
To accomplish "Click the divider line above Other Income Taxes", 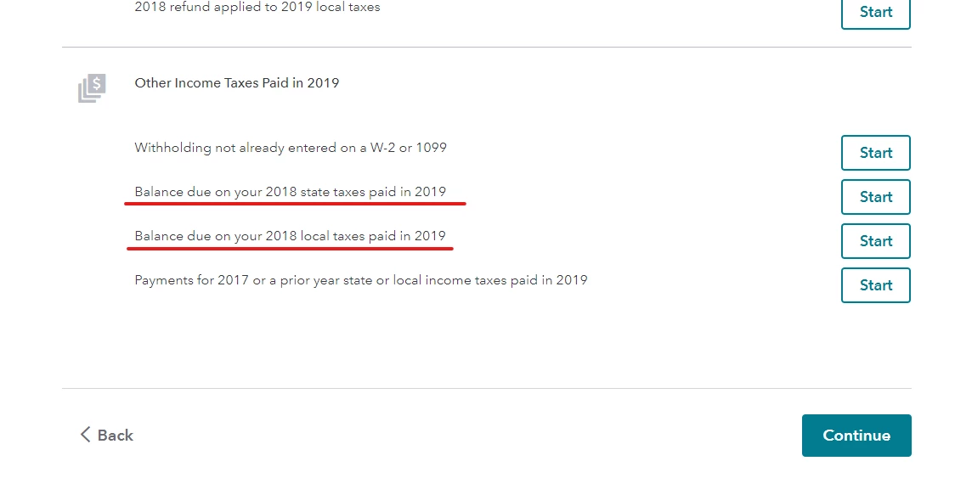I will (487, 47).
